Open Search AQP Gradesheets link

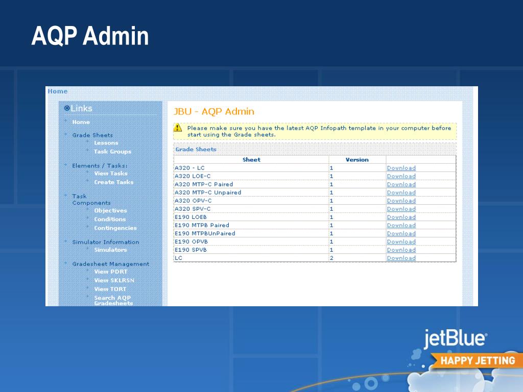113,300
